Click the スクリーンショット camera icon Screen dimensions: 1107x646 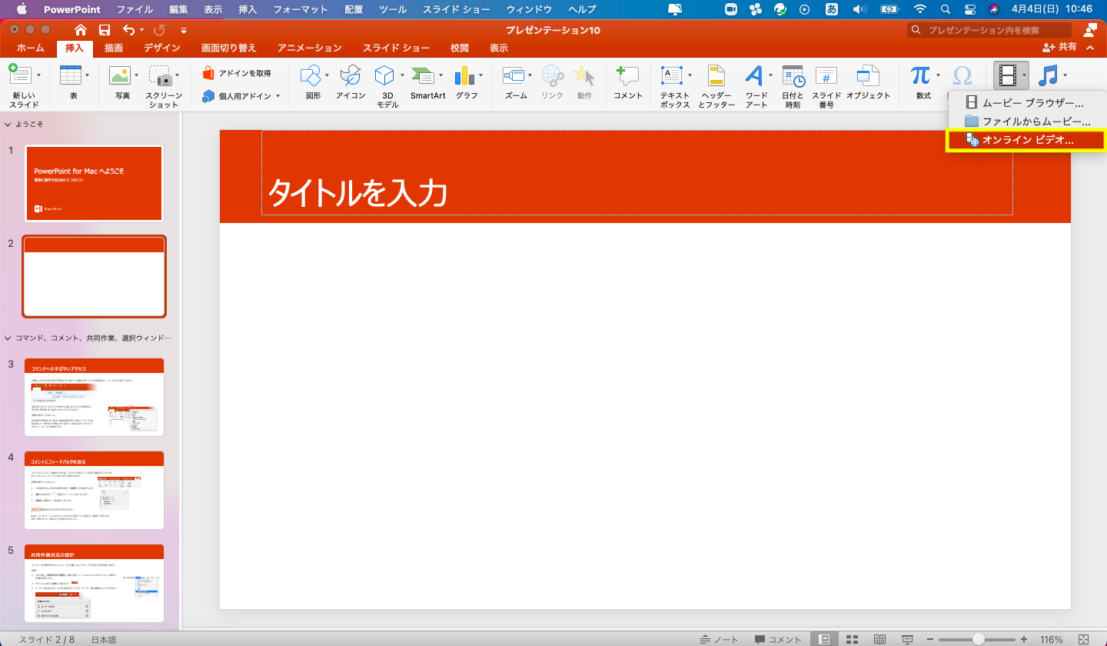pos(160,75)
